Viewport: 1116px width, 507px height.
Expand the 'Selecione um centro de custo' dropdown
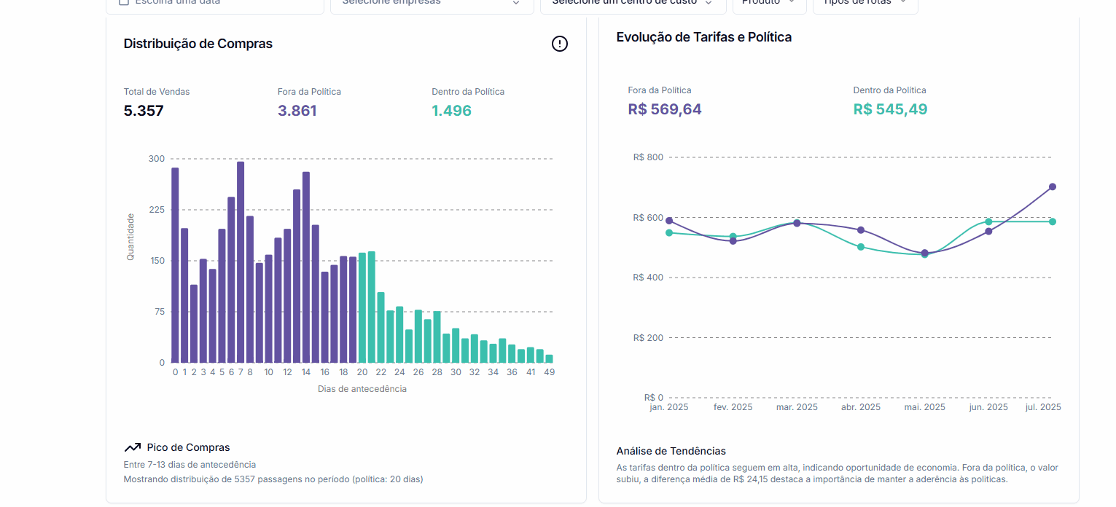pos(633,3)
